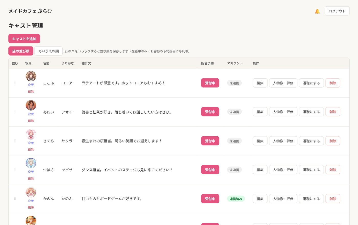Click 削除 under さくら's photo
The image size is (358, 225).
(x=31, y=150)
